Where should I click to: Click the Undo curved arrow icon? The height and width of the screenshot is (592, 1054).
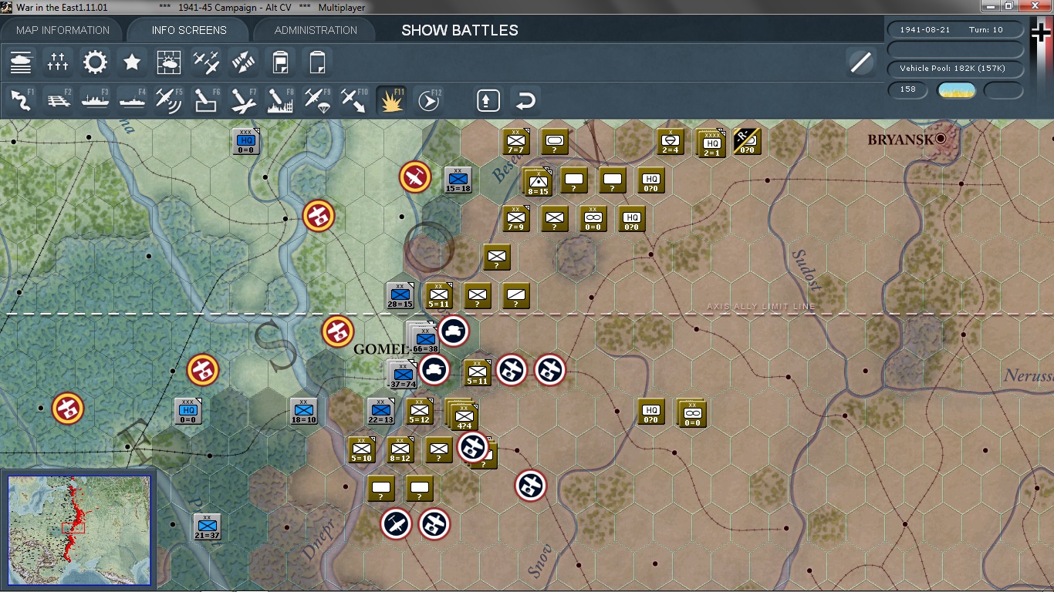(x=525, y=100)
